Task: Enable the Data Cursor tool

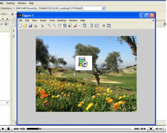Action: (x=70, y=26)
